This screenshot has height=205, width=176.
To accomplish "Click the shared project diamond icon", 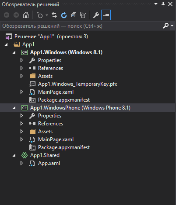I will point(25,155).
